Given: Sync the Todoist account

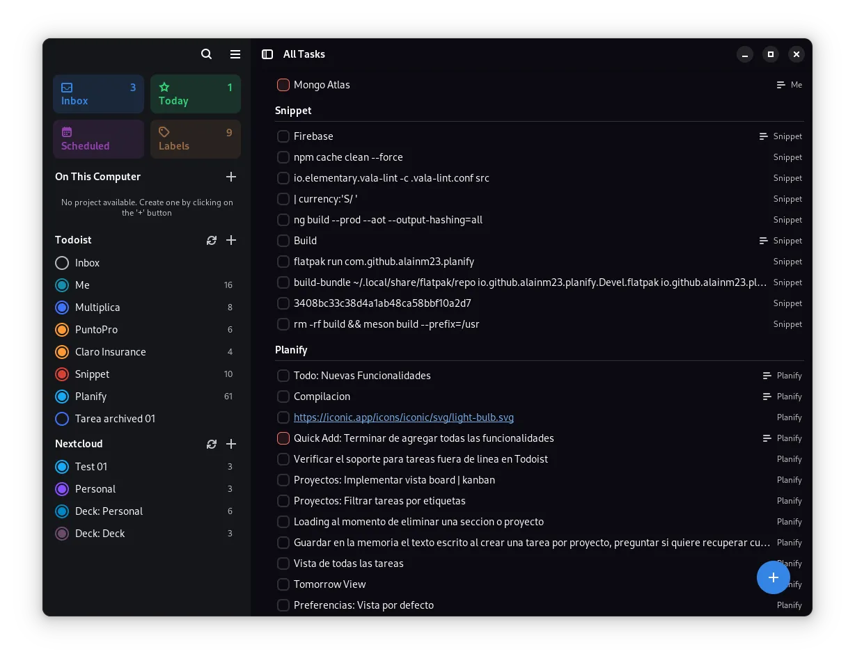Looking at the screenshot, I should point(212,240).
